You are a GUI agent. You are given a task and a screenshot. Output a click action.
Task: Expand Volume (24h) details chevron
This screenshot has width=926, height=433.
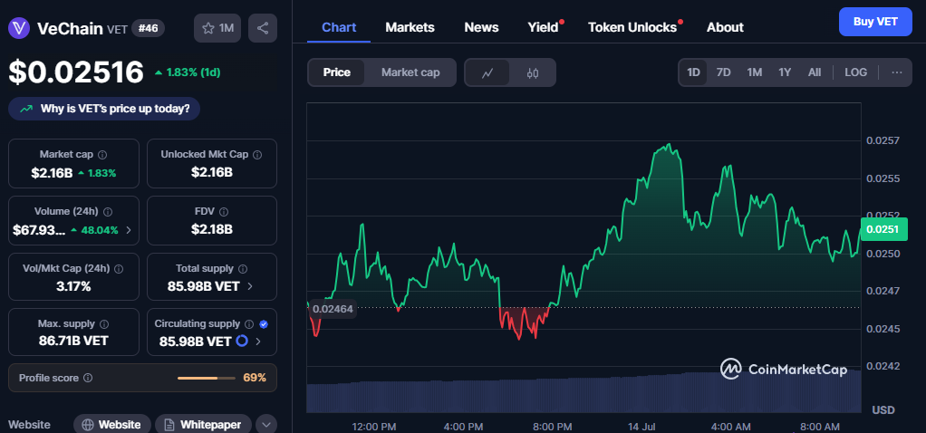129,230
